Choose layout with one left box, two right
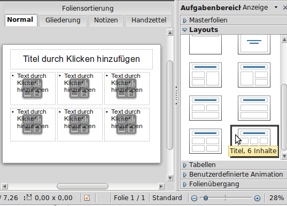The height and width of the screenshot is (206, 287). click(254, 75)
